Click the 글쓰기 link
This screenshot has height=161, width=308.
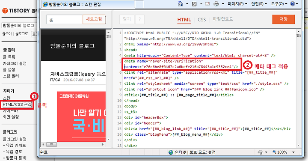tap(7, 34)
